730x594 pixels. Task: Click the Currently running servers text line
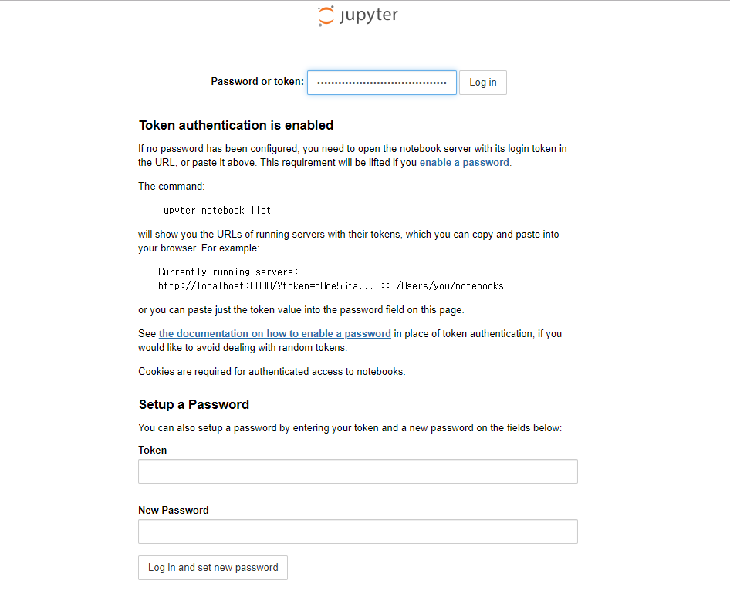tap(228, 272)
